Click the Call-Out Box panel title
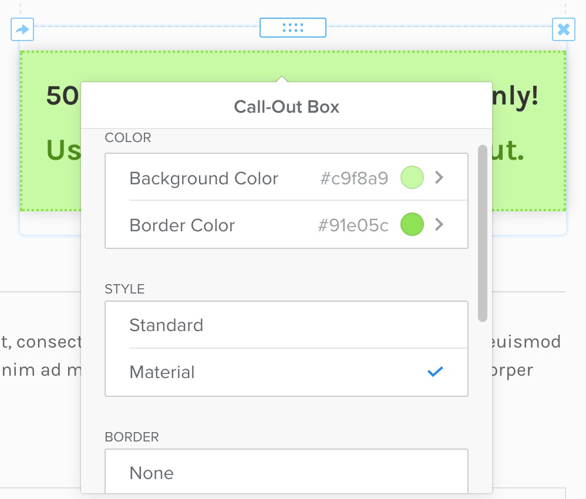Viewport: 586px width, 499px height. point(287,106)
